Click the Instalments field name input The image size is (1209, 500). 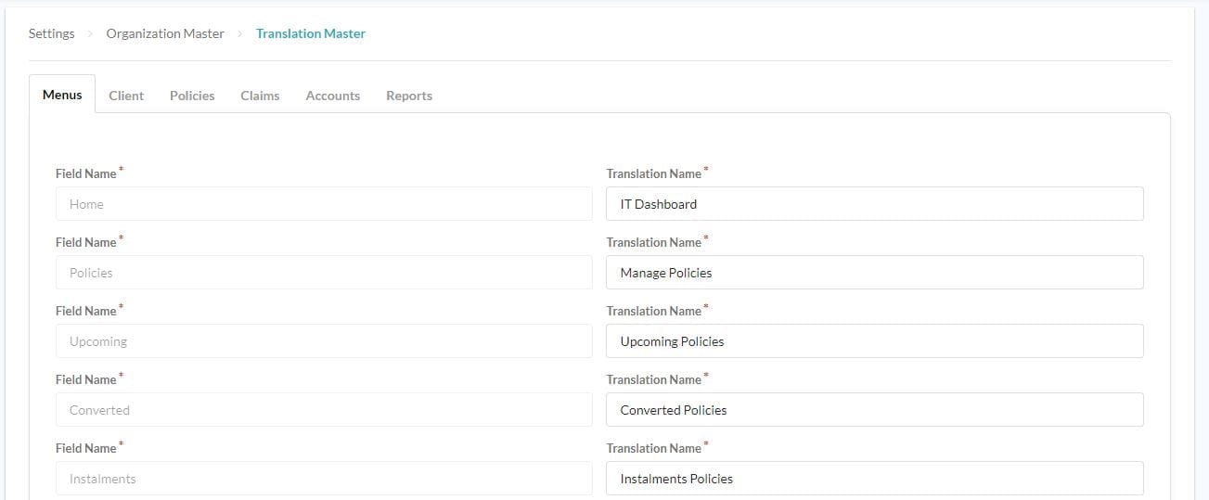323,479
